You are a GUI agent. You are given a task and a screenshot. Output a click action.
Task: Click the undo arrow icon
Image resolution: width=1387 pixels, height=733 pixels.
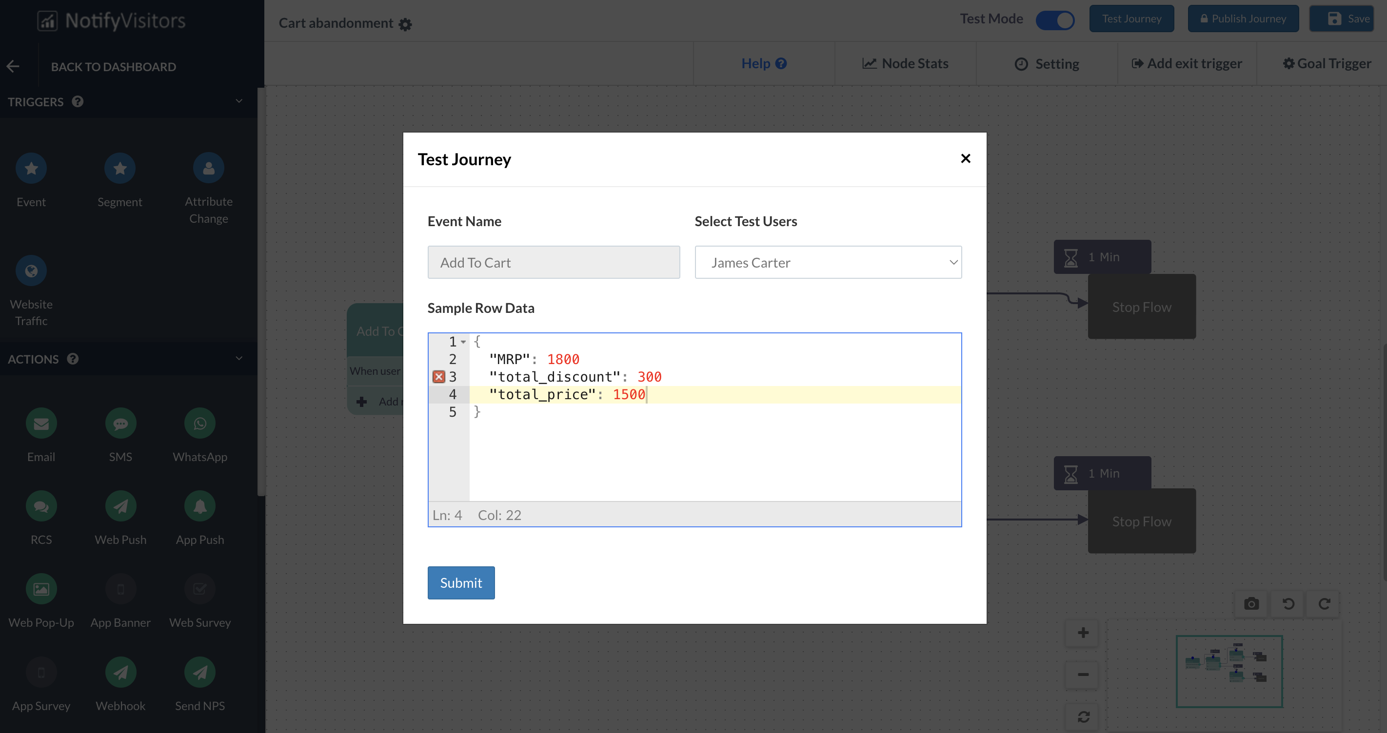(1288, 603)
